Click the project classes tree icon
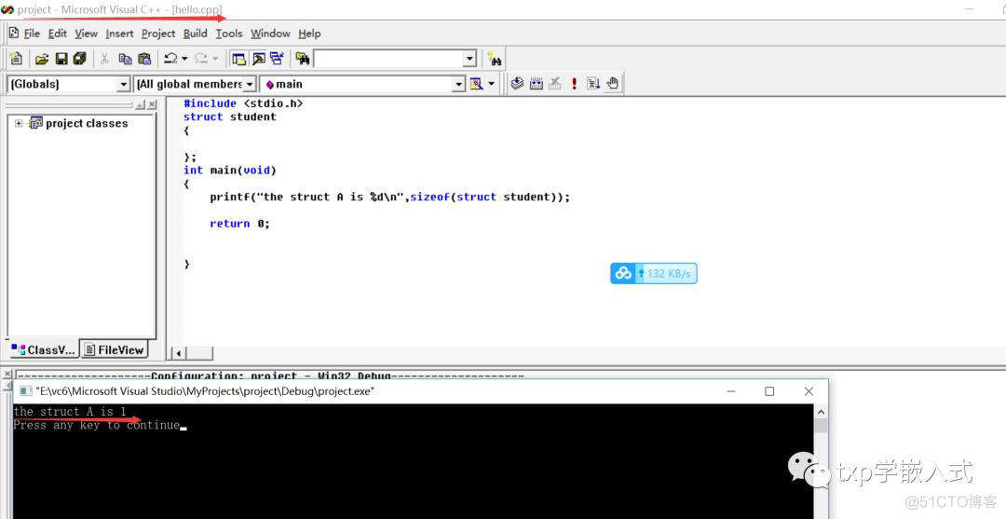Image resolution: width=1006 pixels, height=519 pixels. tap(36, 123)
